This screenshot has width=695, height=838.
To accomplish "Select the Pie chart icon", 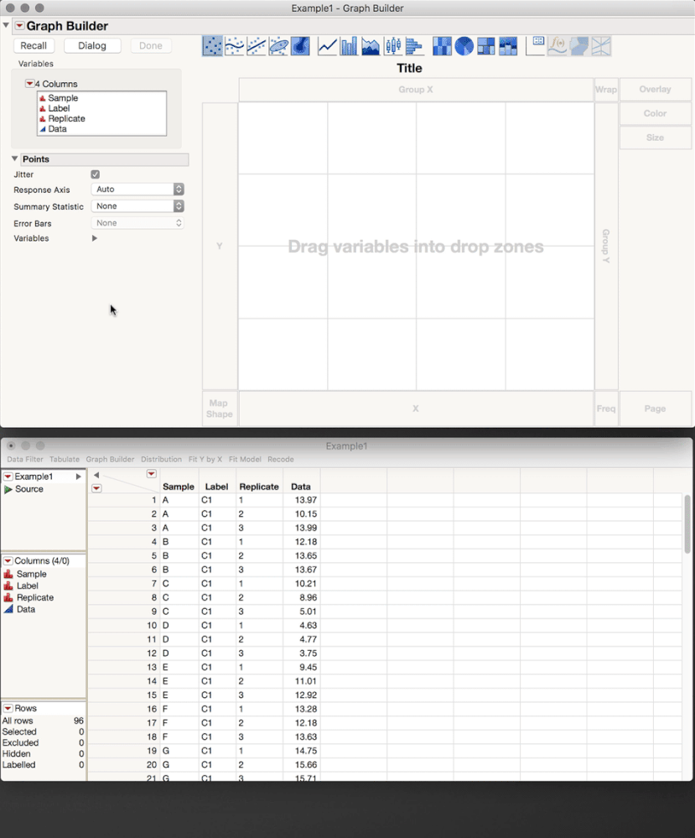I will click(464, 46).
